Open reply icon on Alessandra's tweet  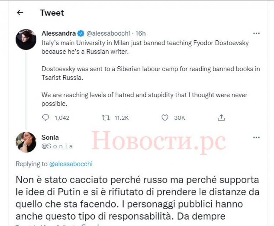(x=46, y=118)
